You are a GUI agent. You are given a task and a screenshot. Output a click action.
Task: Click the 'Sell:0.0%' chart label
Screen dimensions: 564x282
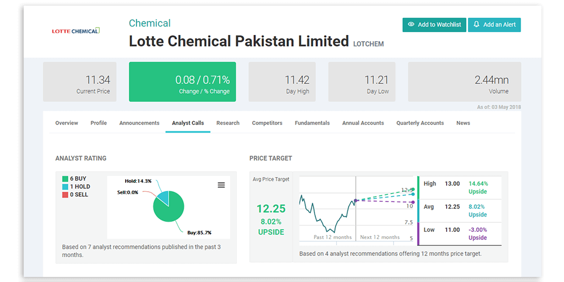coord(127,192)
